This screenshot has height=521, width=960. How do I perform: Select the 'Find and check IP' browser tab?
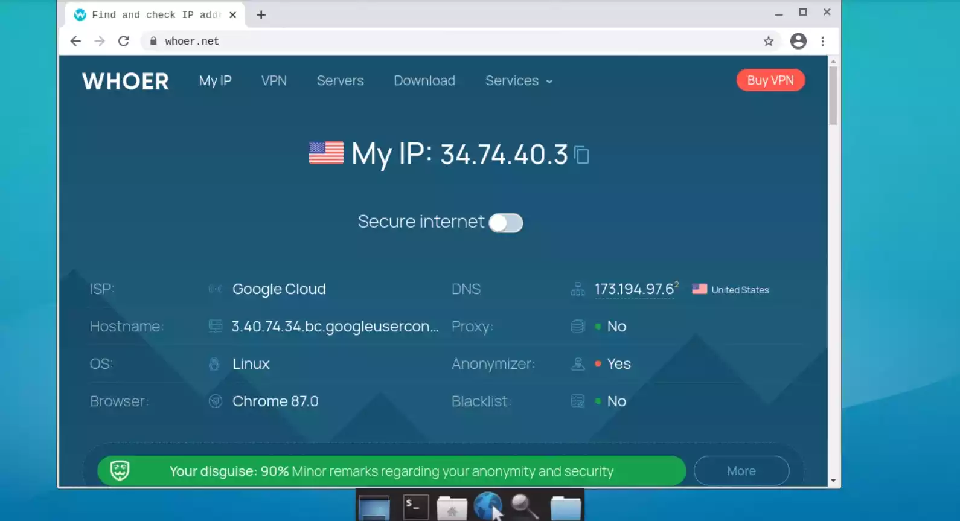(x=155, y=15)
